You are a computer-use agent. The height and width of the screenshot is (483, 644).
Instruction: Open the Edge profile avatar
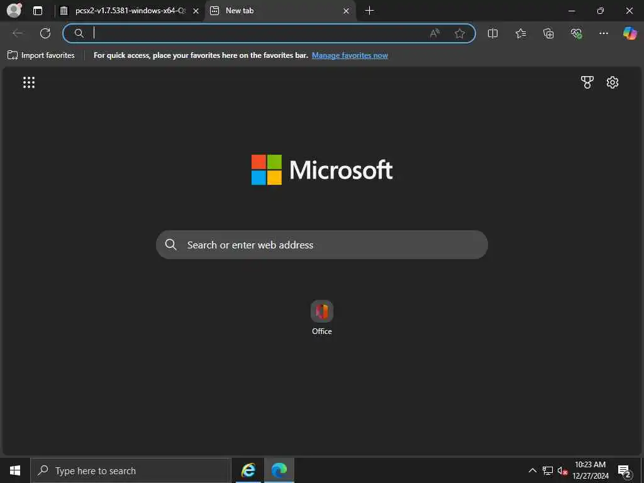click(14, 10)
